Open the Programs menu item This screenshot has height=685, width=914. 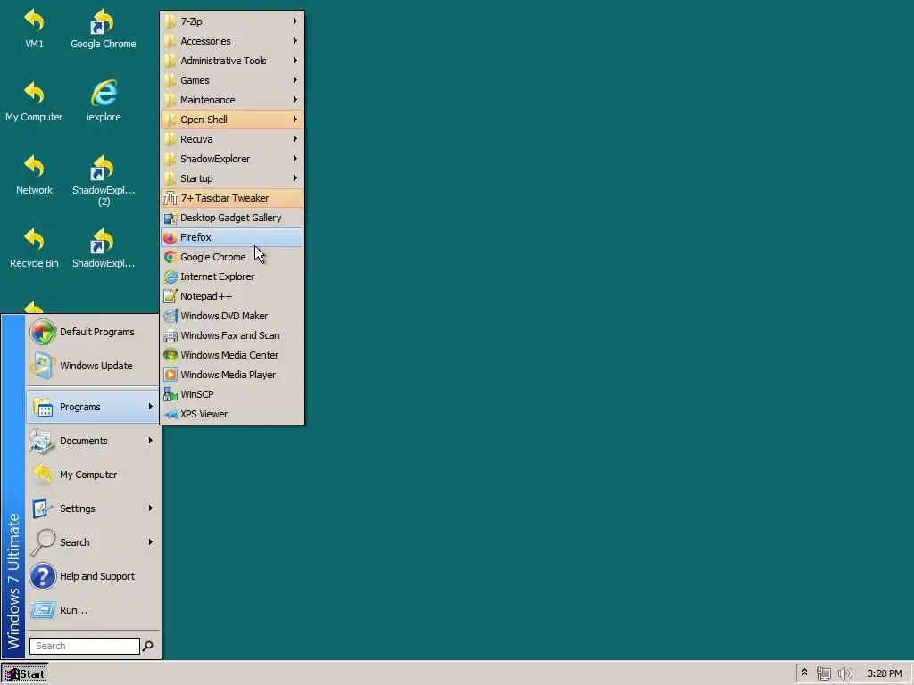tap(93, 407)
